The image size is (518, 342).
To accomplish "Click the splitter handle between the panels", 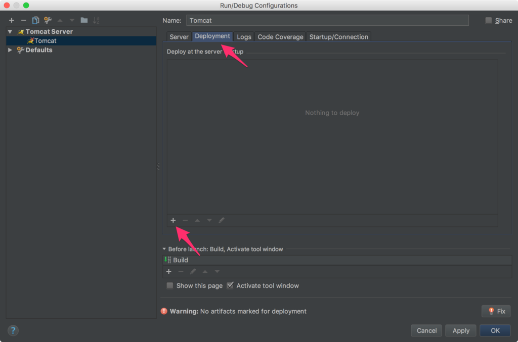I will click(158, 167).
